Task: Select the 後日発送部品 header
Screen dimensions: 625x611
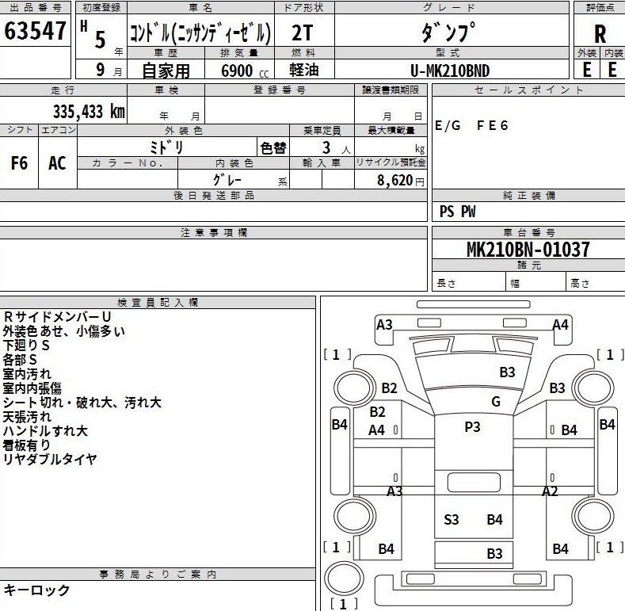Action: [x=214, y=196]
